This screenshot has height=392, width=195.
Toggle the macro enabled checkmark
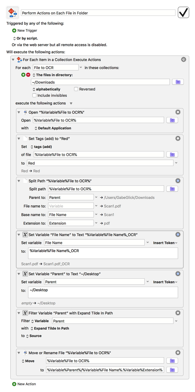click(184, 13)
